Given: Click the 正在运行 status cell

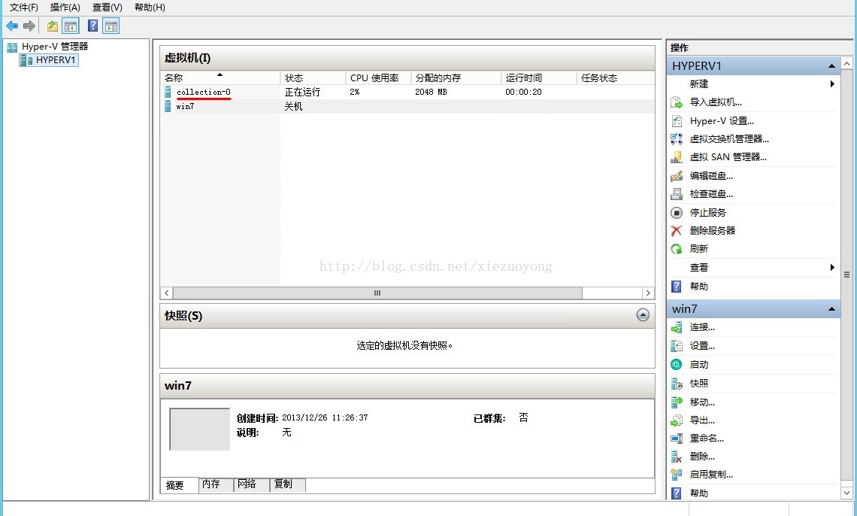Looking at the screenshot, I should click(302, 92).
